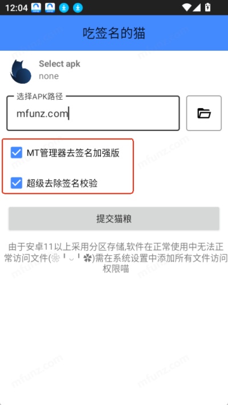The height and width of the screenshot is (405, 228).
Task: Tap the battery charging status icon
Action: [x=207, y=7]
